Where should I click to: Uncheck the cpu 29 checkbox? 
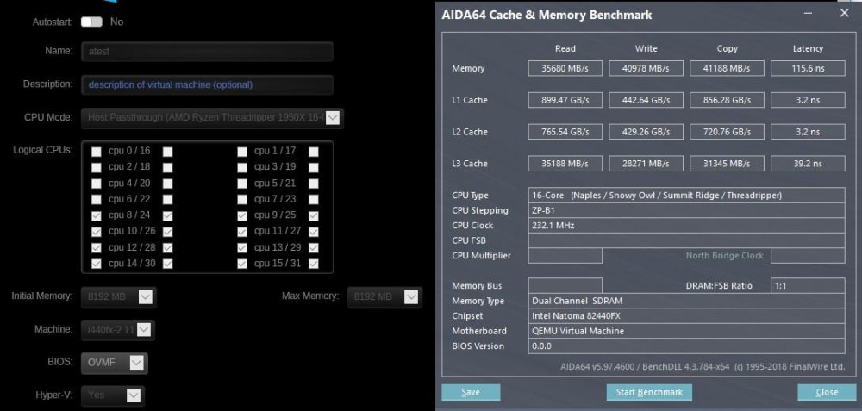pyautogui.click(x=314, y=248)
